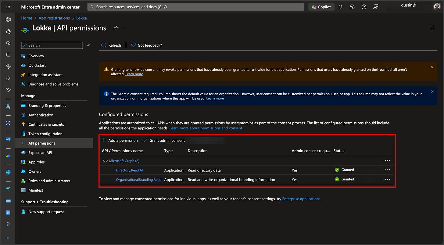Open Directory.Read.All permission link

(130, 170)
